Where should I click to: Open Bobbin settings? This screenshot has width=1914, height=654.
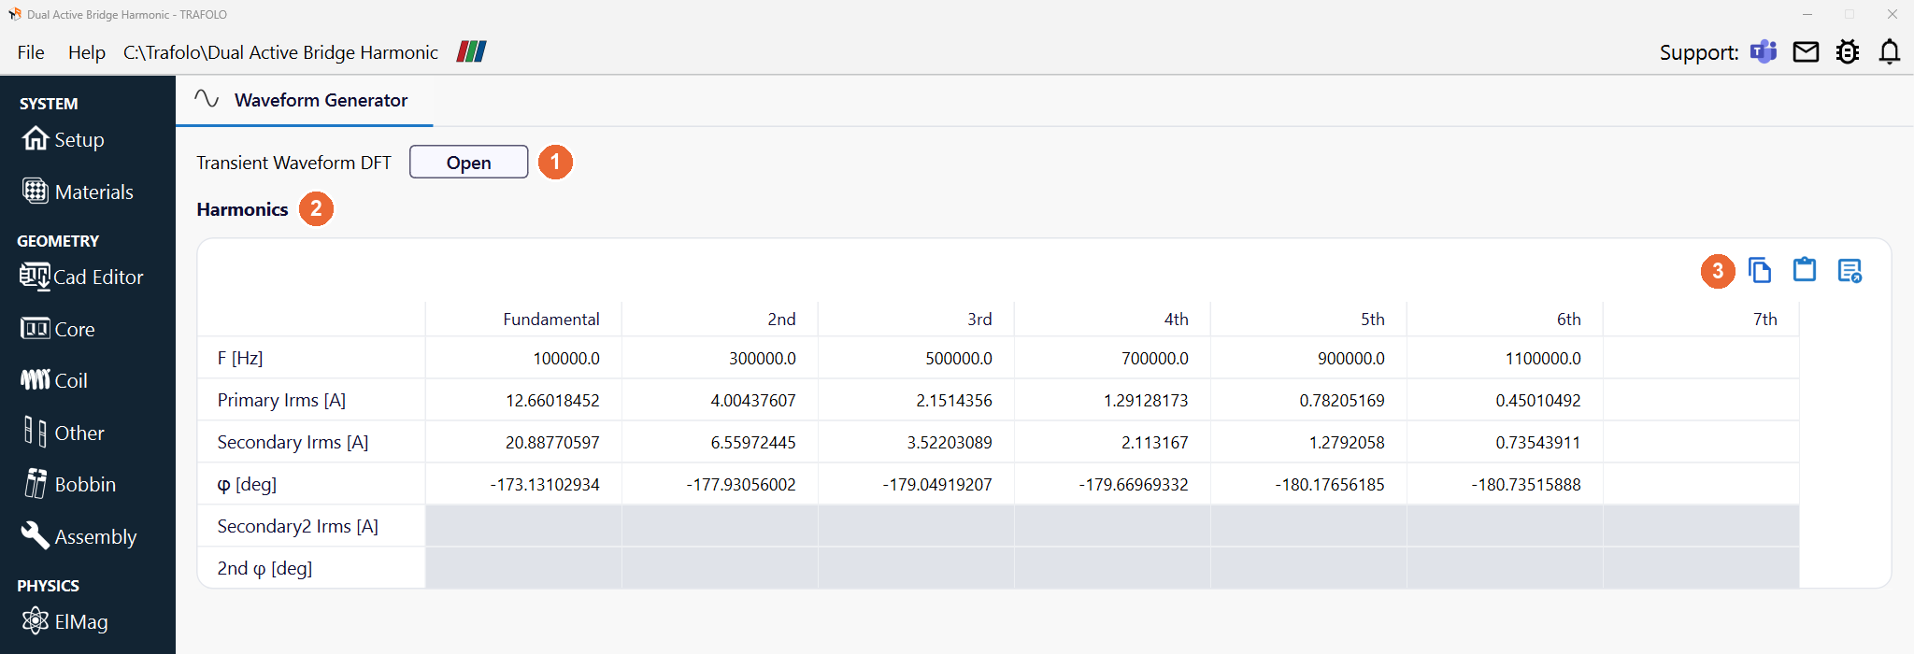pyautogui.click(x=70, y=484)
